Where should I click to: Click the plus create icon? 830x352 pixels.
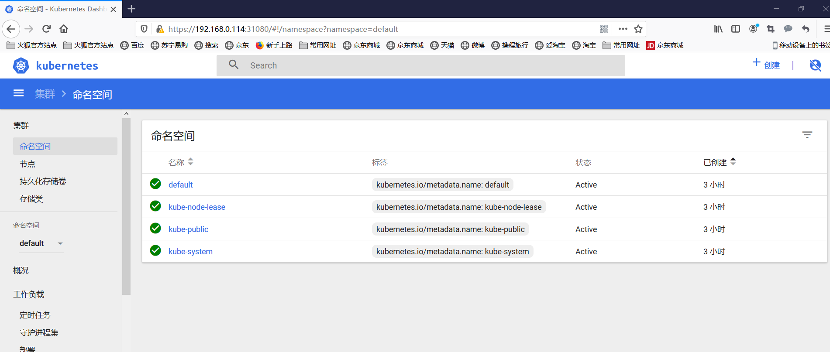click(x=756, y=62)
